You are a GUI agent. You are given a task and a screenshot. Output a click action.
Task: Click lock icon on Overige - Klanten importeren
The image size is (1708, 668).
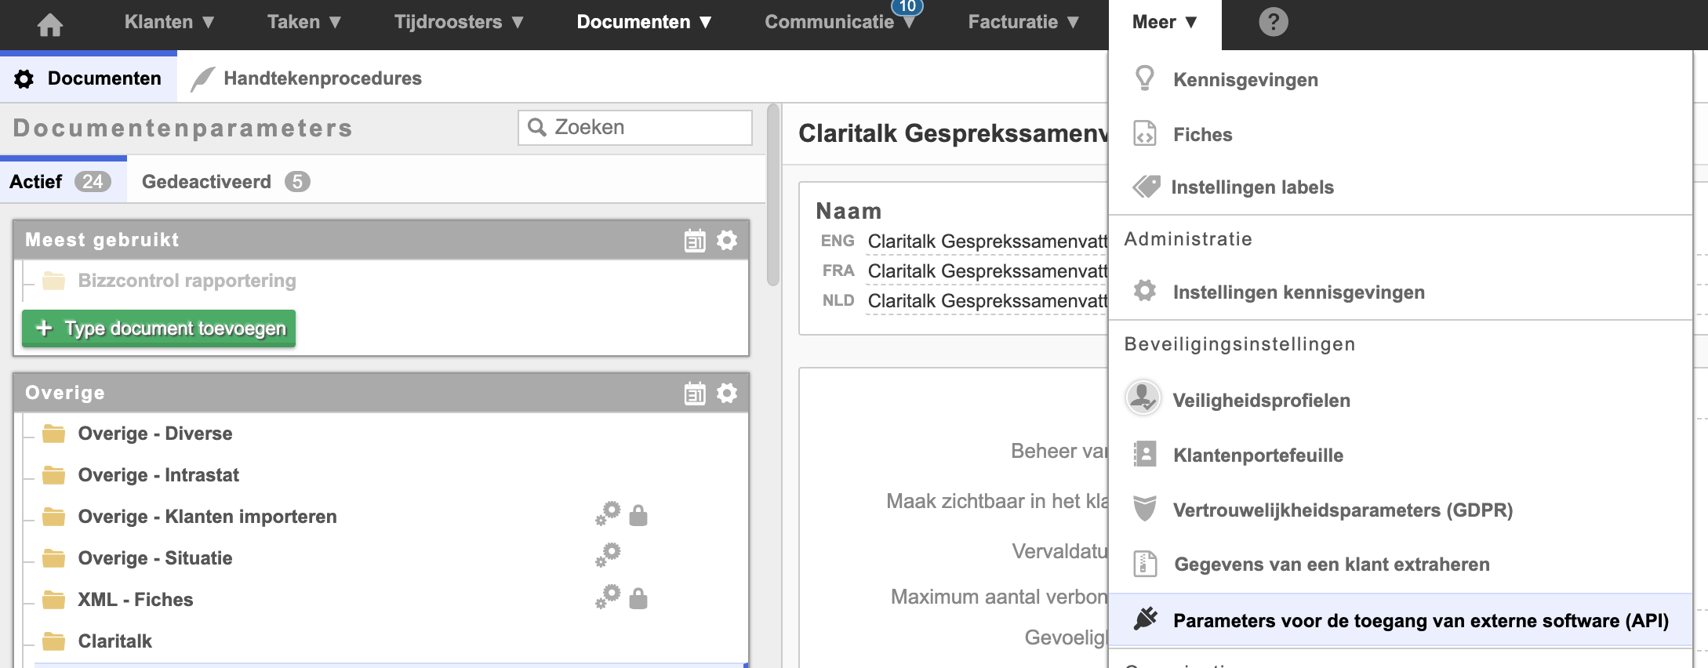[638, 516]
